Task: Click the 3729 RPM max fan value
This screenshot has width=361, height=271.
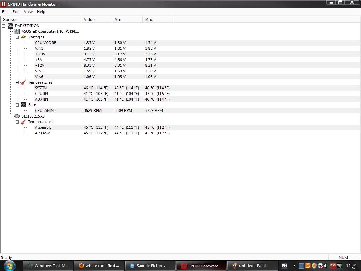Action: pyautogui.click(x=154, y=110)
